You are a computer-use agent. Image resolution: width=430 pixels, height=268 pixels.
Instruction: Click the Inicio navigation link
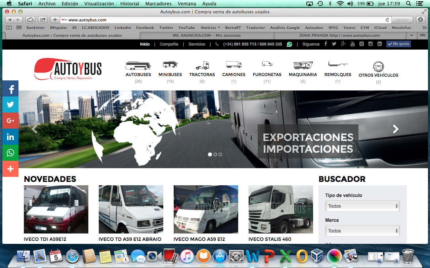(x=145, y=44)
